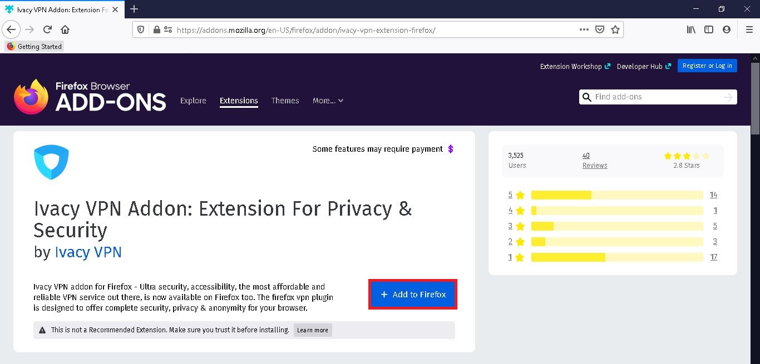Click the 1-star rating bar
This screenshot has width=760, height=364.
617,257
